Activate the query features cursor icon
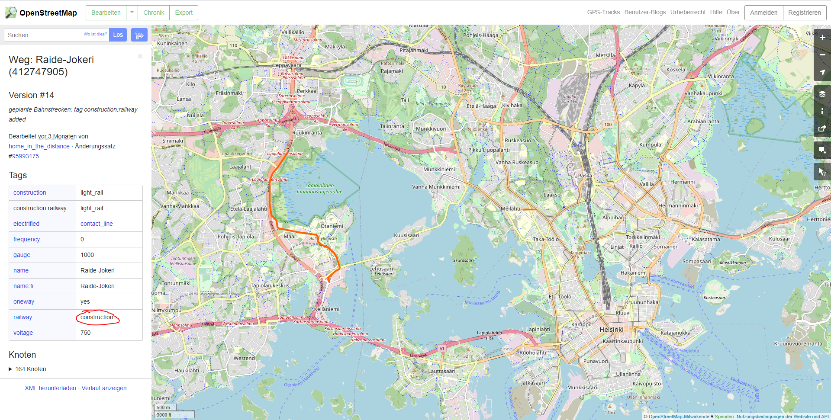Image resolution: width=831 pixels, height=420 pixels. tap(822, 172)
